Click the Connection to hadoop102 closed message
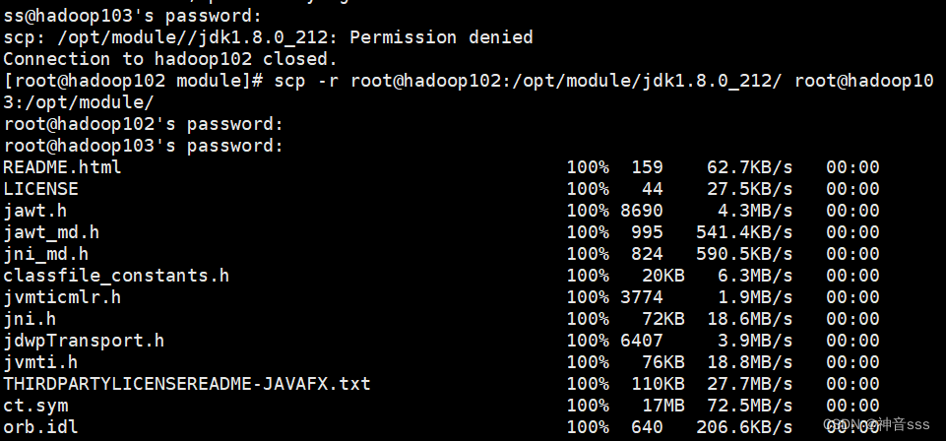The width and height of the screenshot is (946, 441). [x=170, y=59]
